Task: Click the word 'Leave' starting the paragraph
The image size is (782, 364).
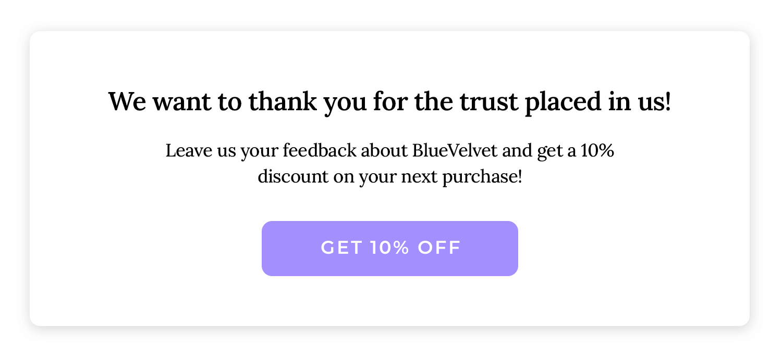Action: (x=189, y=151)
